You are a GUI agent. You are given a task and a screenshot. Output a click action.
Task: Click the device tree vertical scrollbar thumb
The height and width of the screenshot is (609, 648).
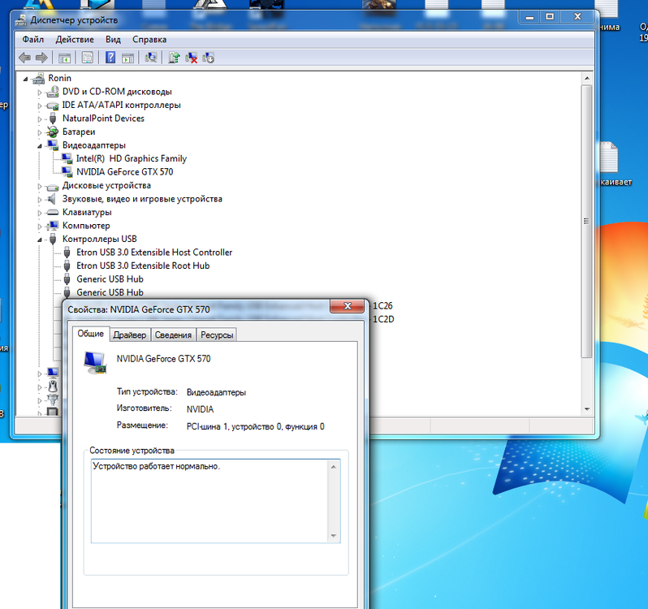[587, 222]
